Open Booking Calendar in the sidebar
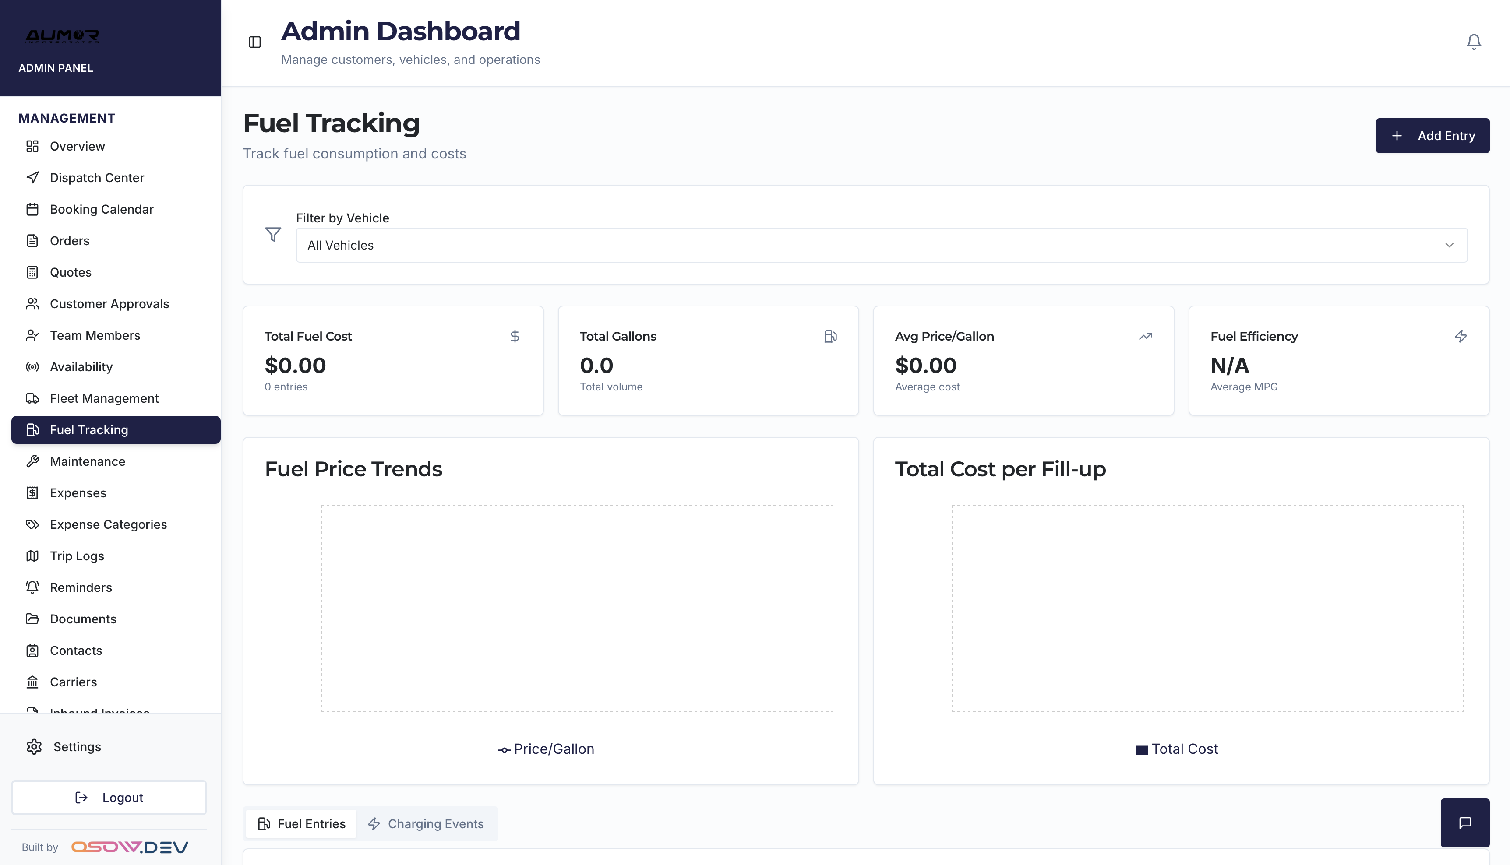Viewport: 1510px width, 865px height. click(x=101, y=209)
